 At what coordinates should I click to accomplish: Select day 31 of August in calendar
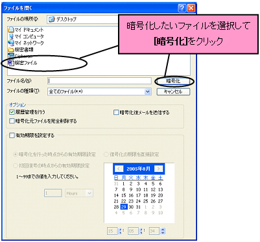(x=138, y=207)
